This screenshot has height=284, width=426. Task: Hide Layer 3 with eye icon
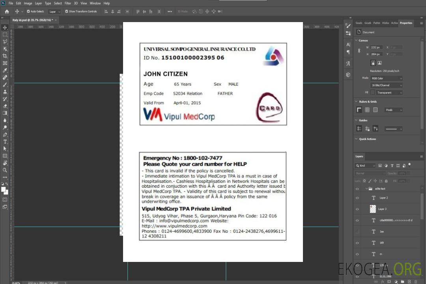[x=357, y=209]
